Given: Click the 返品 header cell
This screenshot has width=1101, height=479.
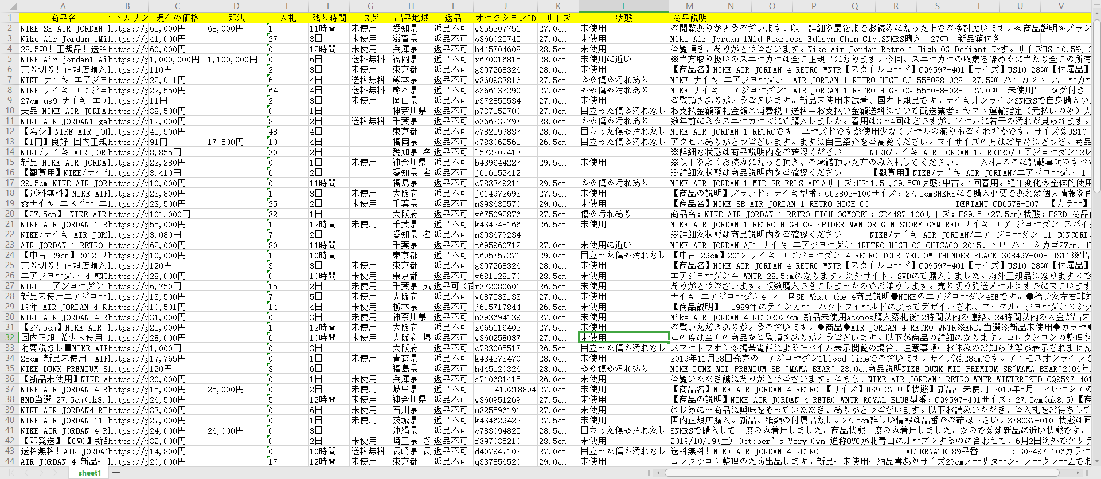Looking at the screenshot, I should (x=452, y=18).
